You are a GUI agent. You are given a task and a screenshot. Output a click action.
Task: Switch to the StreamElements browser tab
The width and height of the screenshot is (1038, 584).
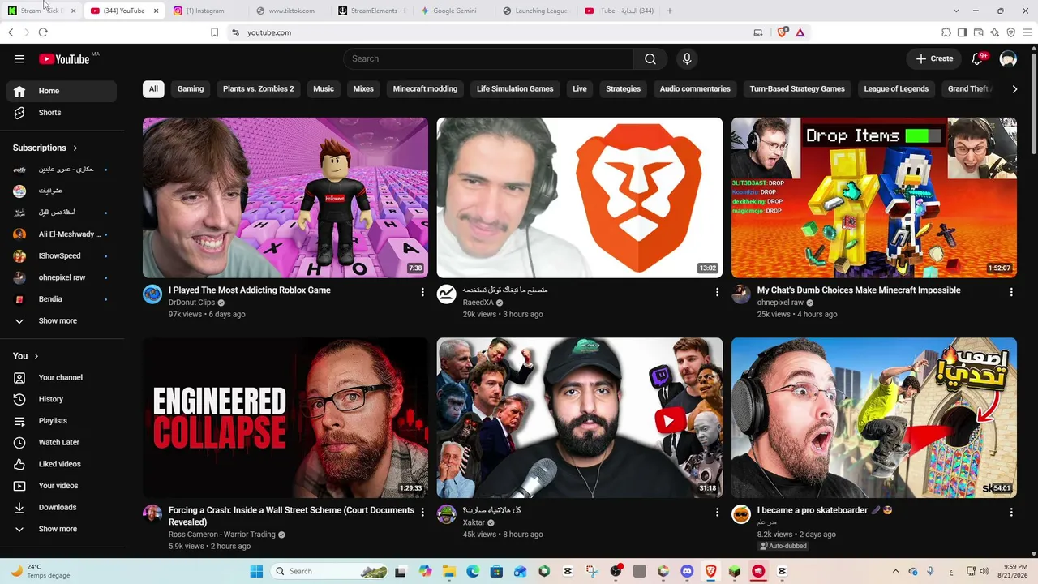point(371,11)
